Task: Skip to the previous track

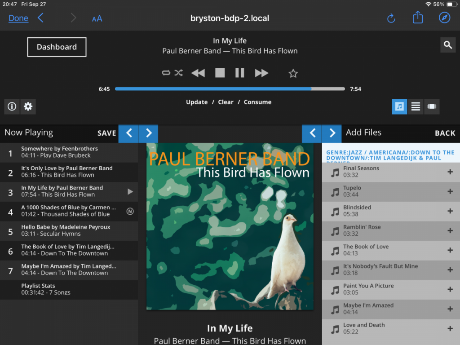Action: tap(198, 73)
